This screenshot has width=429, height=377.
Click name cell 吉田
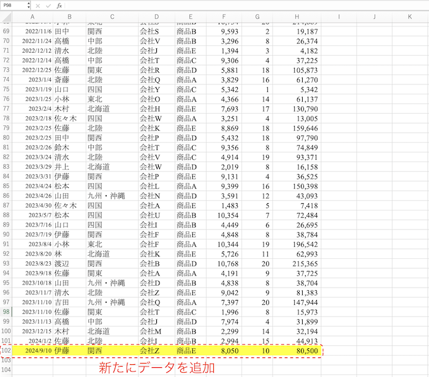pos(69,302)
